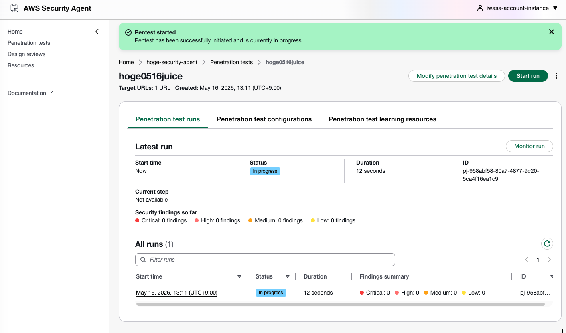Open the Documentation link
Image resolution: width=566 pixels, height=333 pixels.
click(x=30, y=93)
